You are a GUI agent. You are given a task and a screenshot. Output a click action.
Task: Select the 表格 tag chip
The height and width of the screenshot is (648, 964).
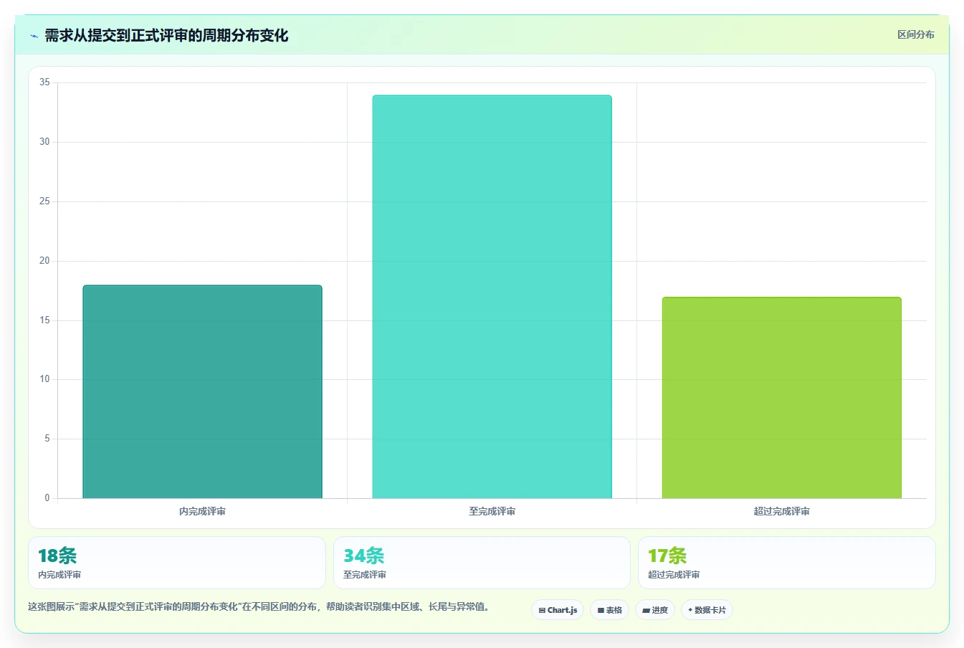point(609,610)
